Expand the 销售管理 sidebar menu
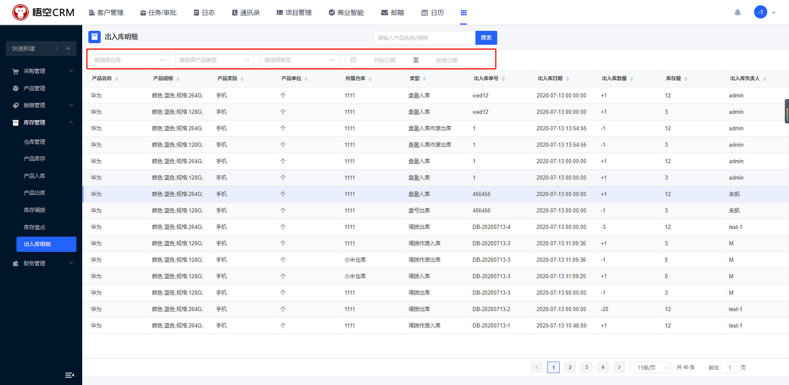The height and width of the screenshot is (385, 789). point(41,105)
